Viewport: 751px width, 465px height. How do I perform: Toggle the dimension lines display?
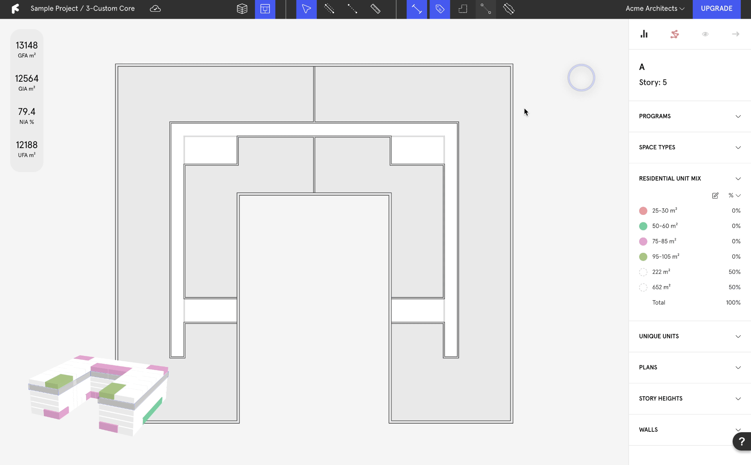[417, 9]
